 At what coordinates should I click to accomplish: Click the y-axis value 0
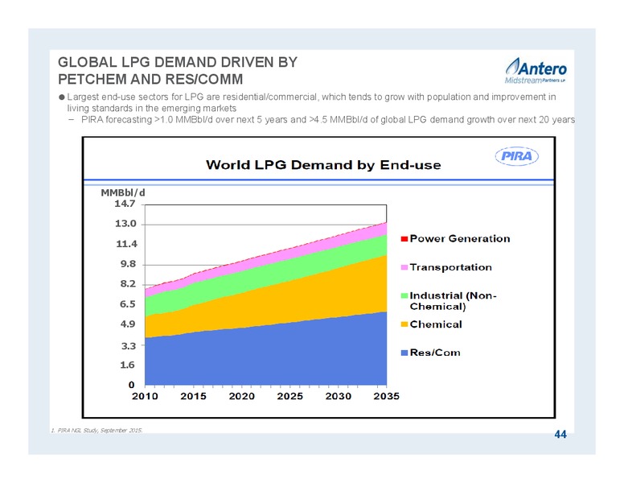[x=131, y=385]
